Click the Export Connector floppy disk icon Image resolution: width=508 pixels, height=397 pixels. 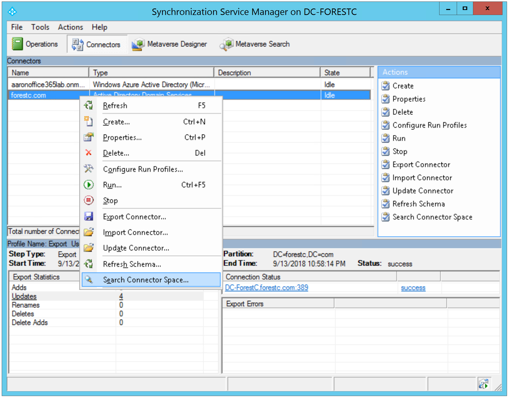[89, 216]
